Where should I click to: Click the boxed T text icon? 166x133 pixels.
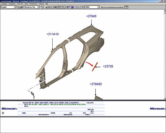61,7
